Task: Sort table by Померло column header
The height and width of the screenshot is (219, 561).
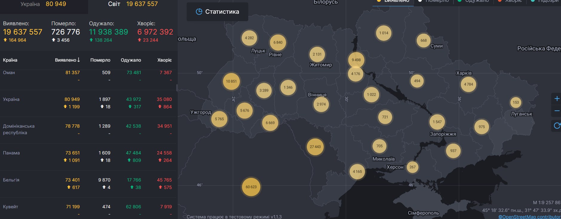Action: [x=100, y=60]
